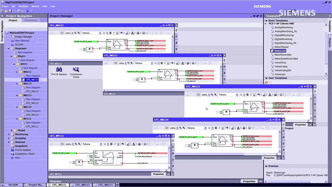Zoom out in CFC_NK111 editor toolbar
Image resolution: width=332 pixels, height=187 pixels.
pos(75,33)
